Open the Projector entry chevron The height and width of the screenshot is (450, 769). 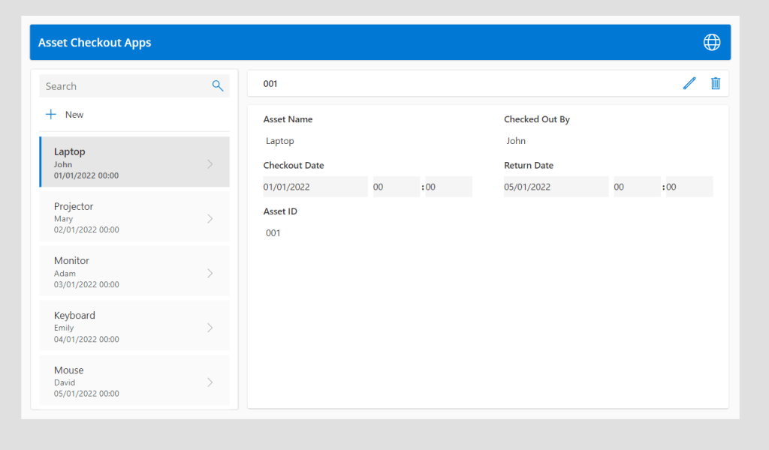click(210, 218)
